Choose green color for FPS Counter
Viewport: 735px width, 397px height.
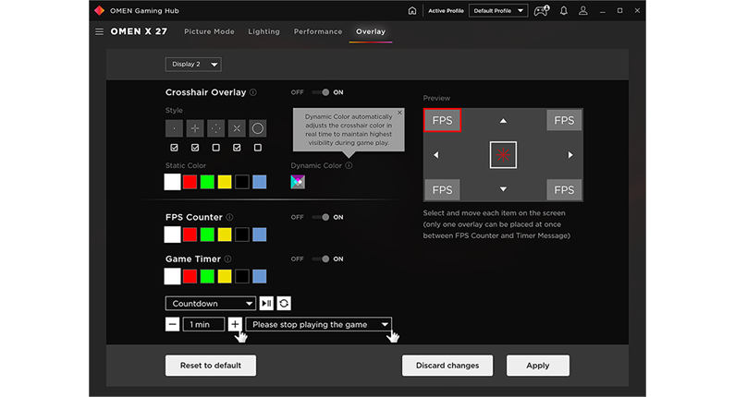point(207,235)
